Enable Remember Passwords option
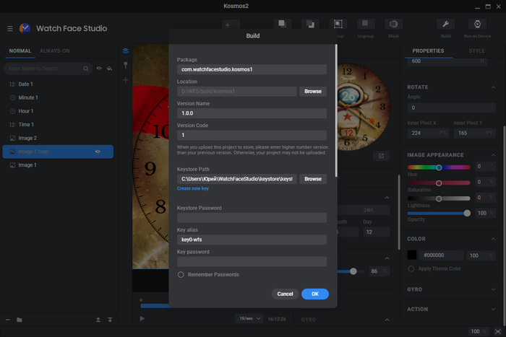The width and height of the screenshot is (506, 337). (181, 274)
